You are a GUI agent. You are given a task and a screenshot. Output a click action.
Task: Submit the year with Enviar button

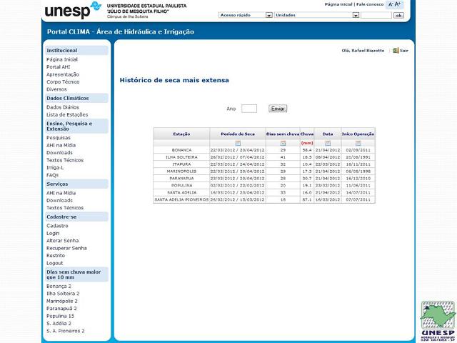click(278, 109)
